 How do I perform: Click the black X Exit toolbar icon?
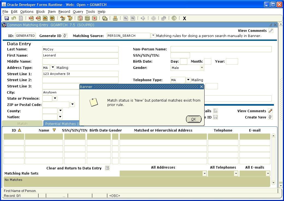[184, 19]
